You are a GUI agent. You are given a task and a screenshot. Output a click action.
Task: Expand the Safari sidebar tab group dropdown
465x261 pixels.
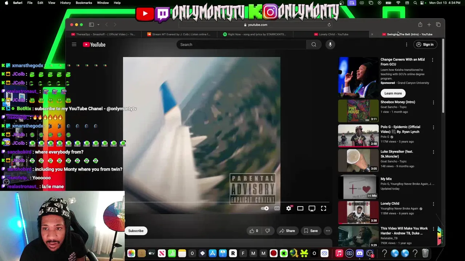98,25
